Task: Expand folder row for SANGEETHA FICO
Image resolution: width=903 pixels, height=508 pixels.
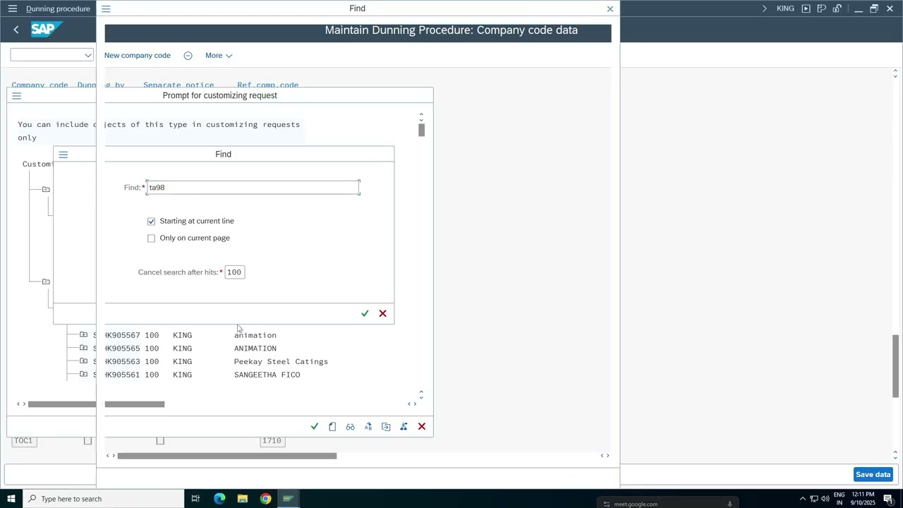Action: pos(83,374)
